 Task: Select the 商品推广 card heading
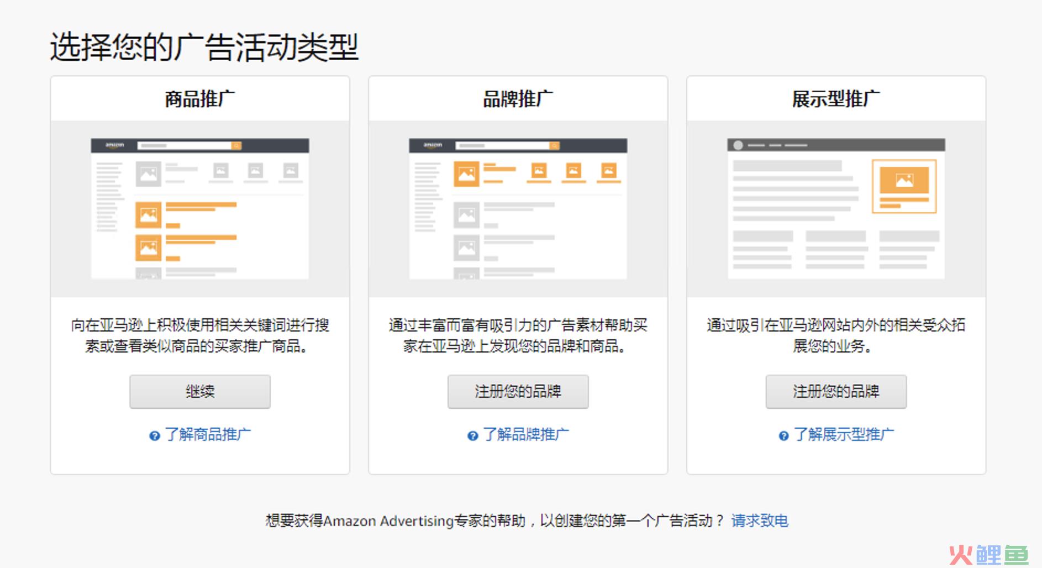200,99
